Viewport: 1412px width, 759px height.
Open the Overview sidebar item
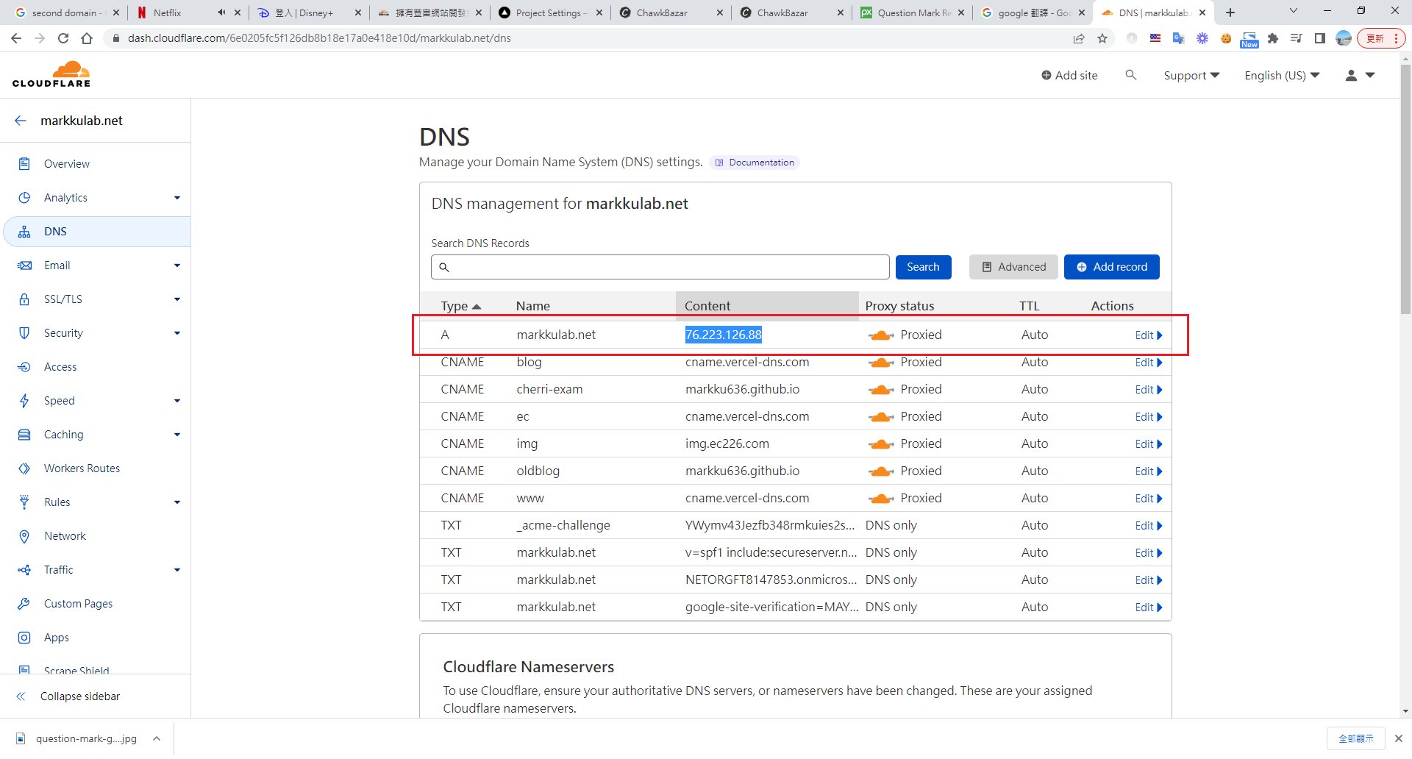pos(66,164)
